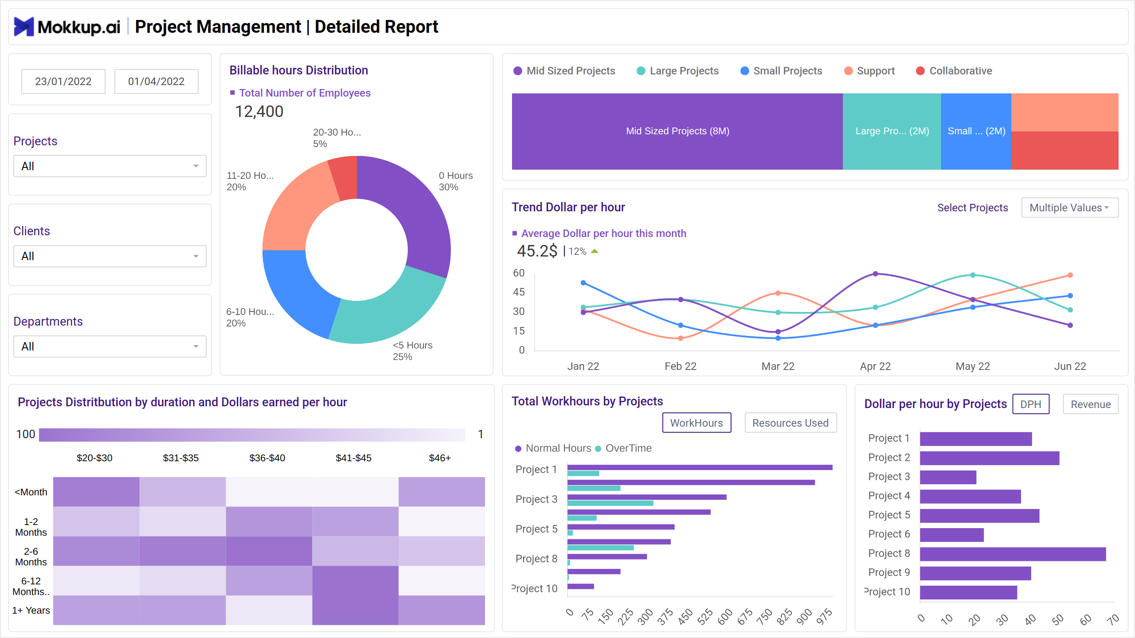Open the Clients filter dropdown
1135x638 pixels.
pos(110,256)
